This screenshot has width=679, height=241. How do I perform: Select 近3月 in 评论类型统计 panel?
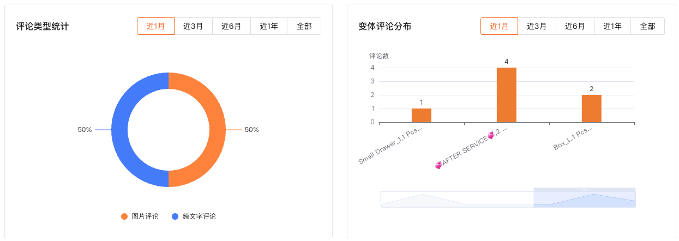coord(193,26)
